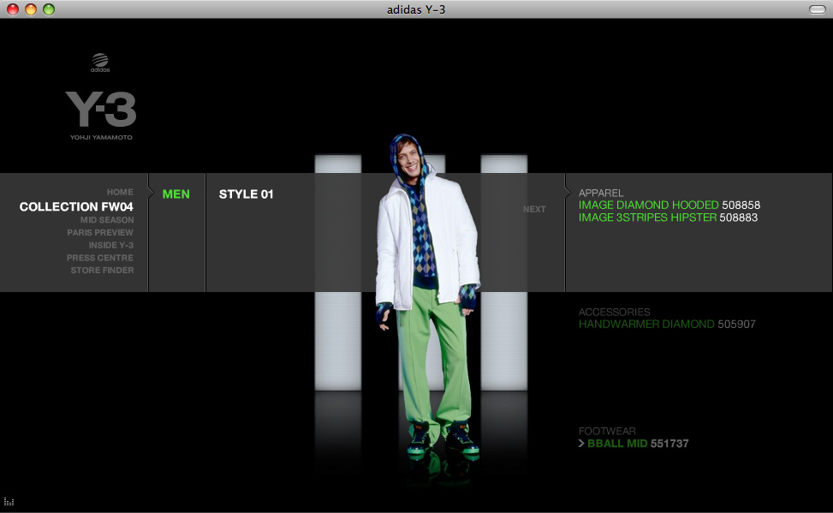Click the Y-3 Yohji Yamamoto logo
The image size is (833, 513).
[x=101, y=116]
